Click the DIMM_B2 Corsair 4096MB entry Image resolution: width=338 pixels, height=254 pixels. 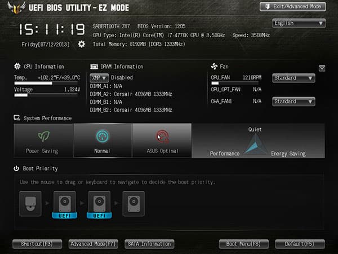pyautogui.click(x=131, y=110)
